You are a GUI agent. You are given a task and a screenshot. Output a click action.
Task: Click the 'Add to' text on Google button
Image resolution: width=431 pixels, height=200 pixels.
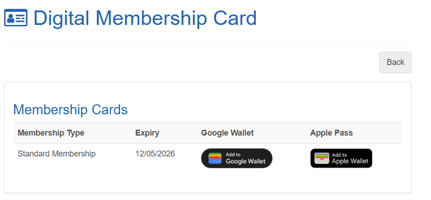click(x=233, y=155)
